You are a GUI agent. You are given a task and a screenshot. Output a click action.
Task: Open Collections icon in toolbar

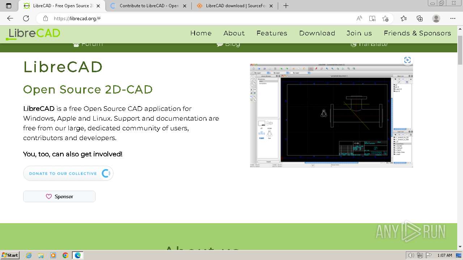click(420, 18)
